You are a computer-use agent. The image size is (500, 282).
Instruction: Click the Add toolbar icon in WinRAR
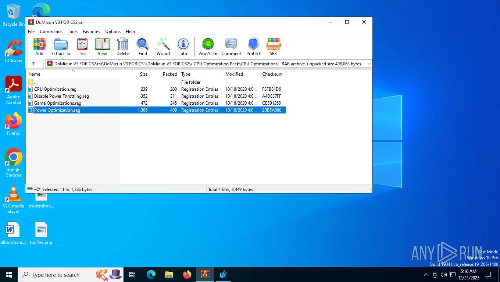coord(39,47)
